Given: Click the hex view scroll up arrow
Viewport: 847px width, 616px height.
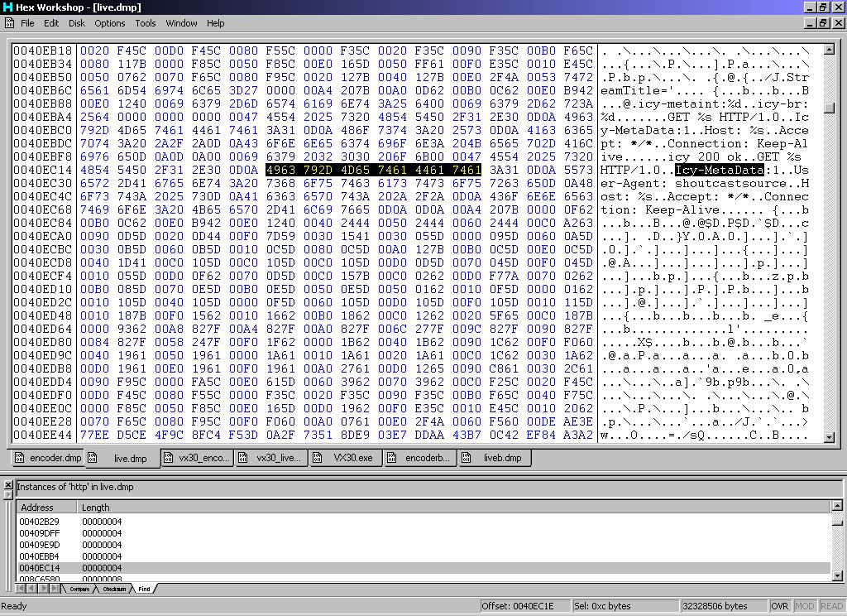Looking at the screenshot, I should click(829, 50).
